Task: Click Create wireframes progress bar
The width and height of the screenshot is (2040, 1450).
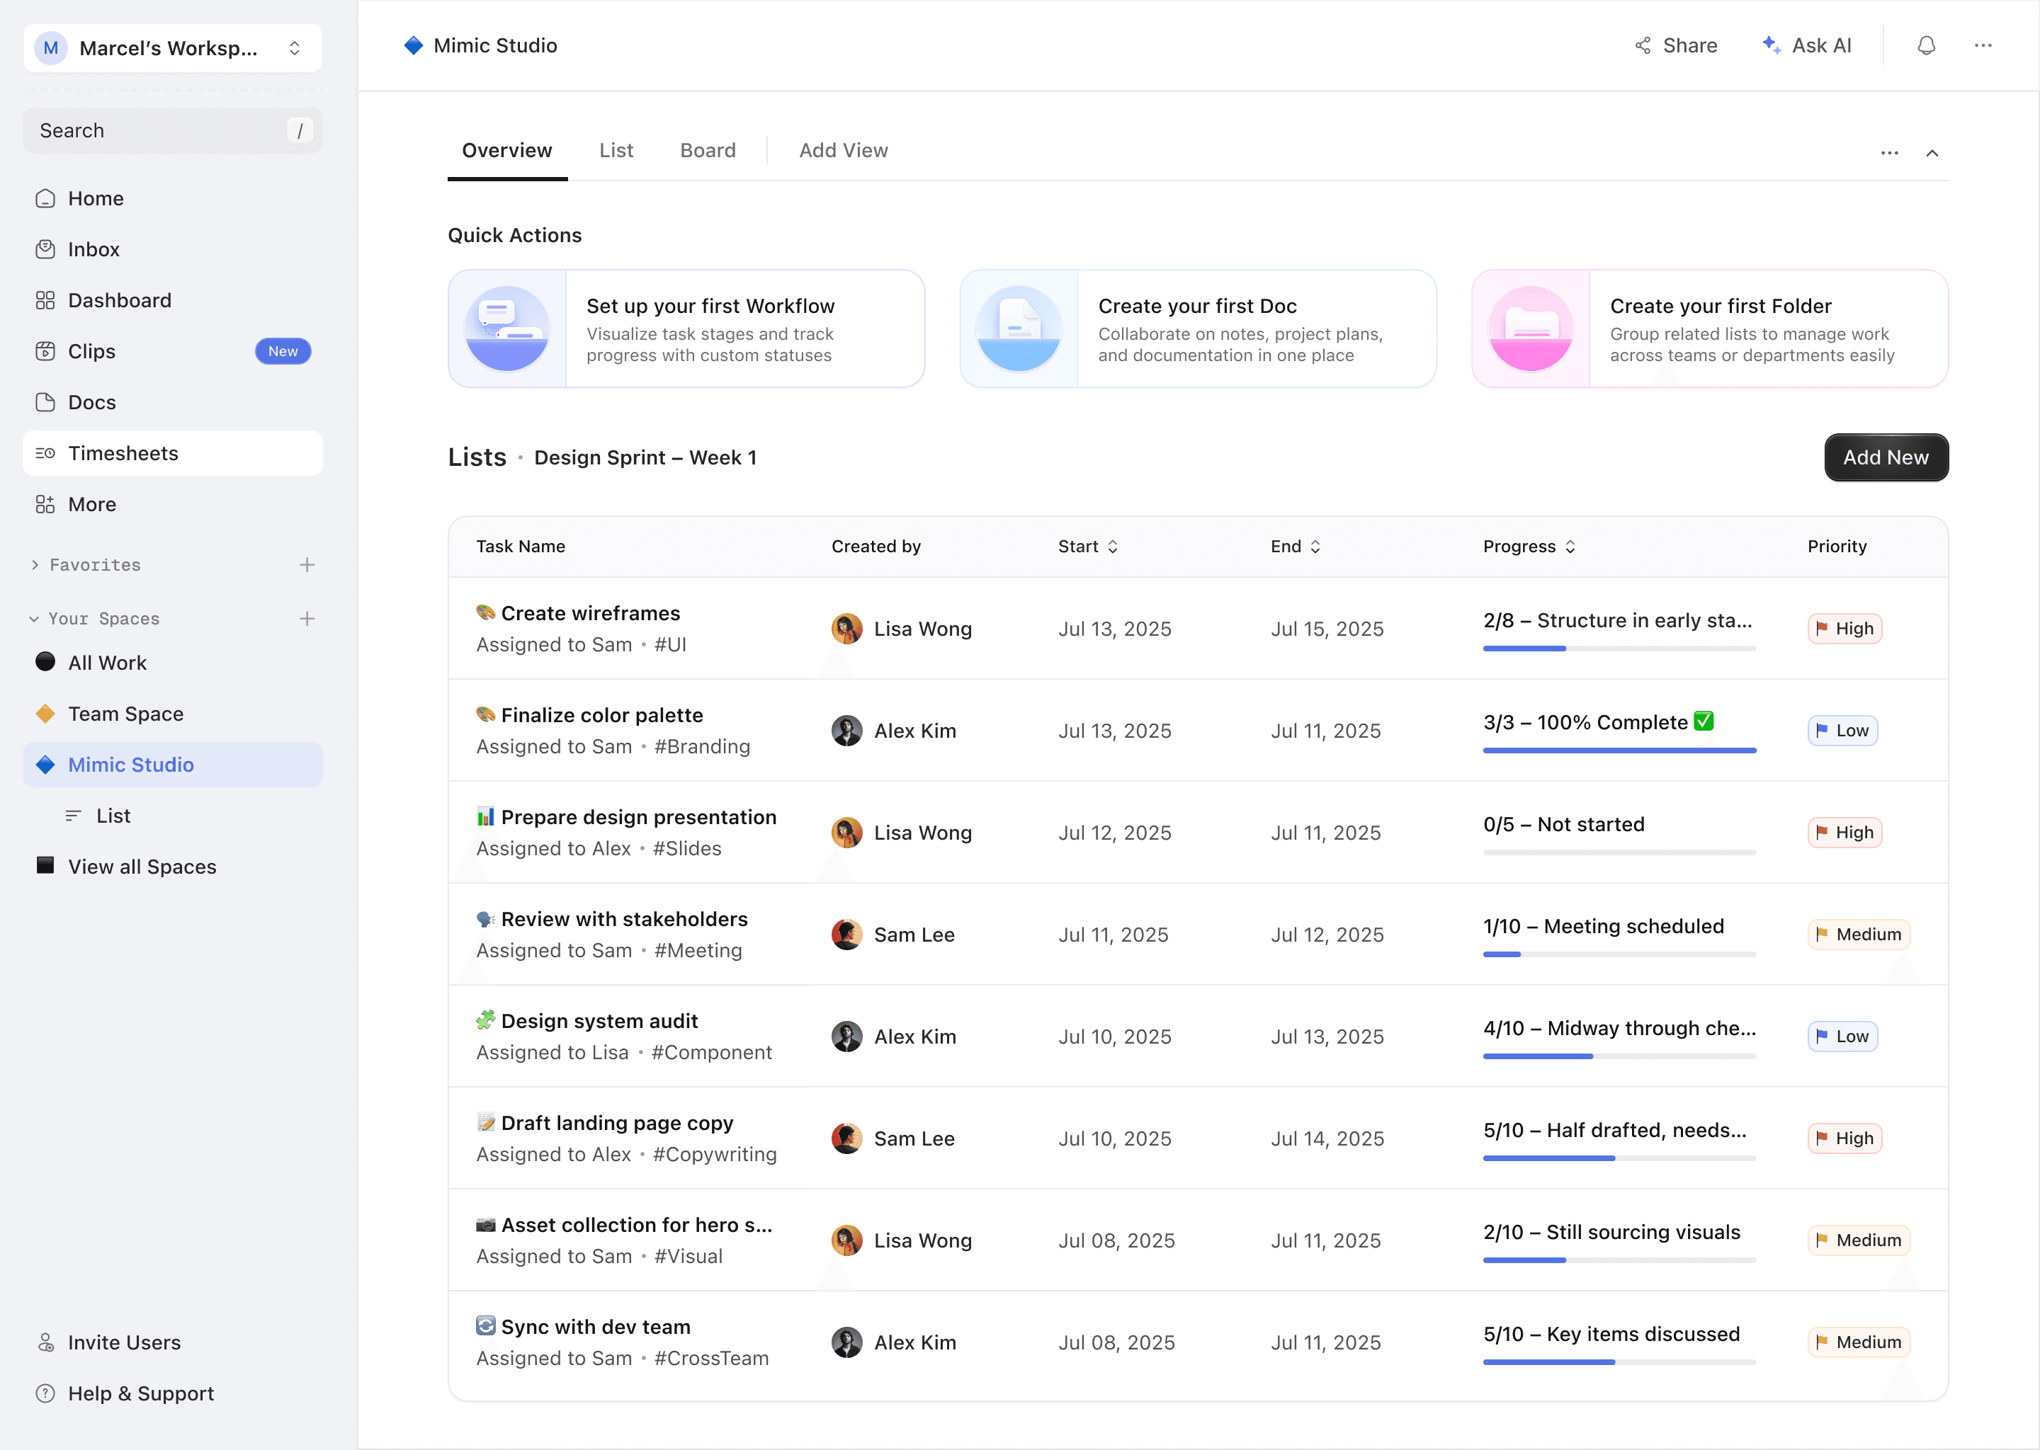Action: point(1619,649)
